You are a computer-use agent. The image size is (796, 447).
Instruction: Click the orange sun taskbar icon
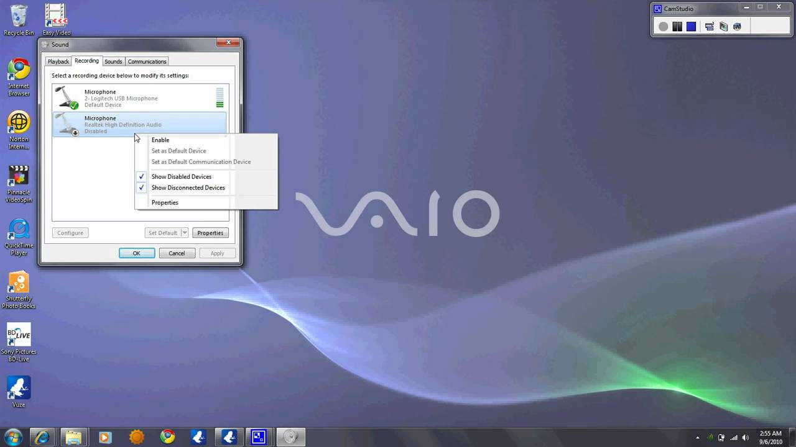[136, 437]
